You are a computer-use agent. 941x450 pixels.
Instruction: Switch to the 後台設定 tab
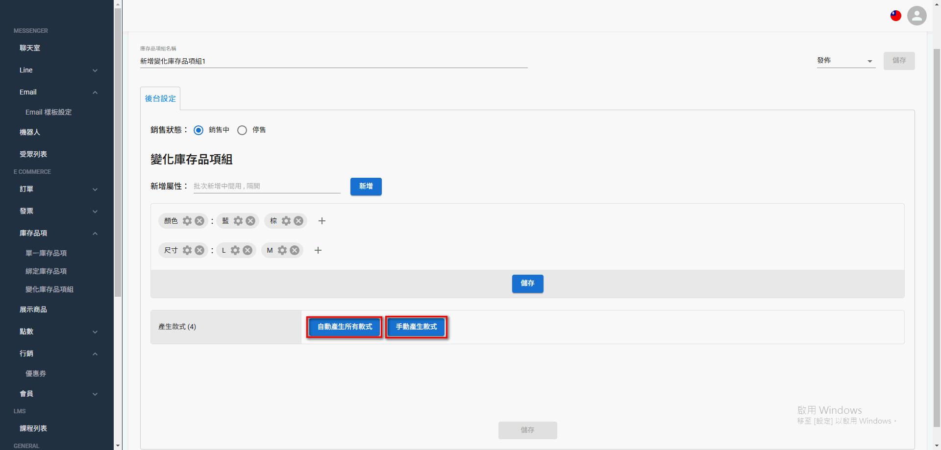click(160, 98)
